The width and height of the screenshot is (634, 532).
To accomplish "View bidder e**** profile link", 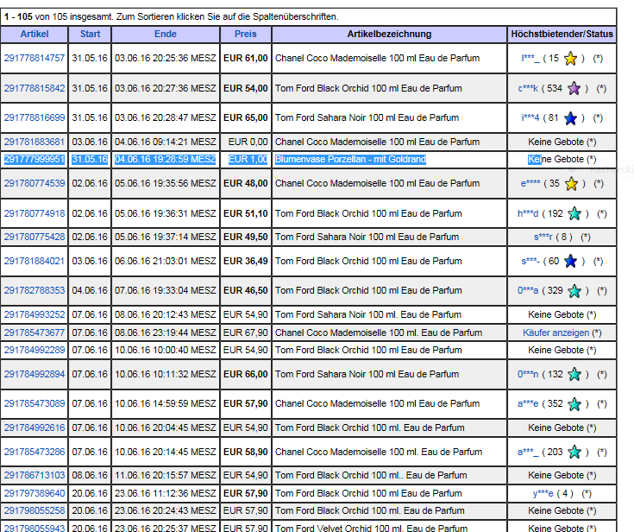I will click(x=530, y=183).
